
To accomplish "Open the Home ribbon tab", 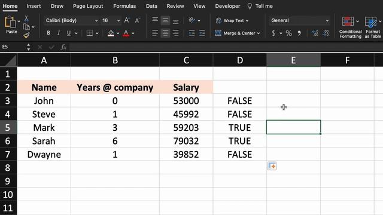I will [10, 6].
